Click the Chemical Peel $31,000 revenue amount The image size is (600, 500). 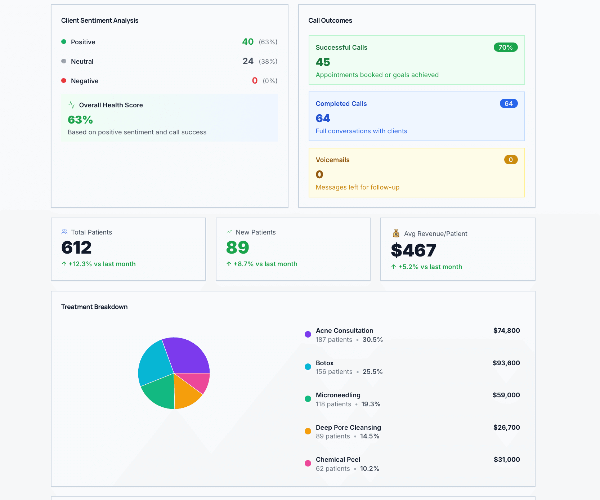[506, 460]
